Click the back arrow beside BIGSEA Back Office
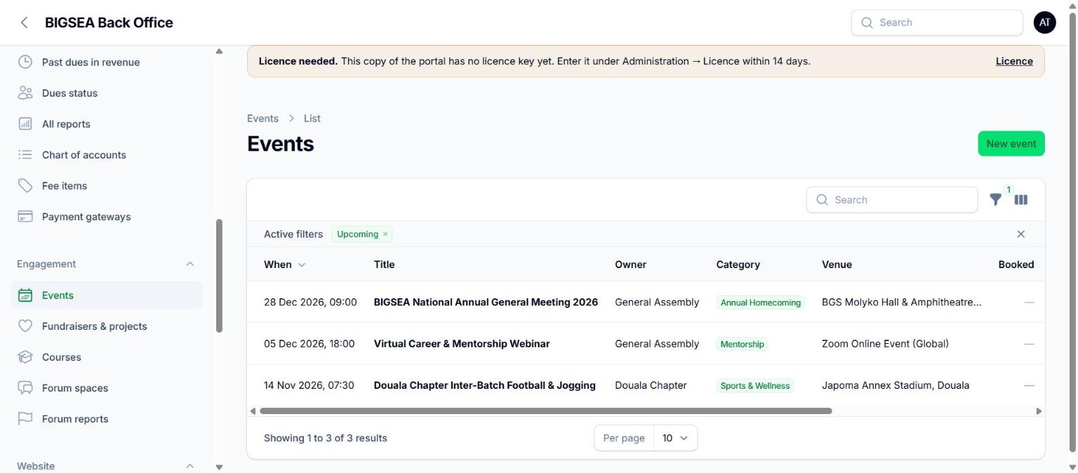Screen dimensions: 1078x473 pos(25,22)
